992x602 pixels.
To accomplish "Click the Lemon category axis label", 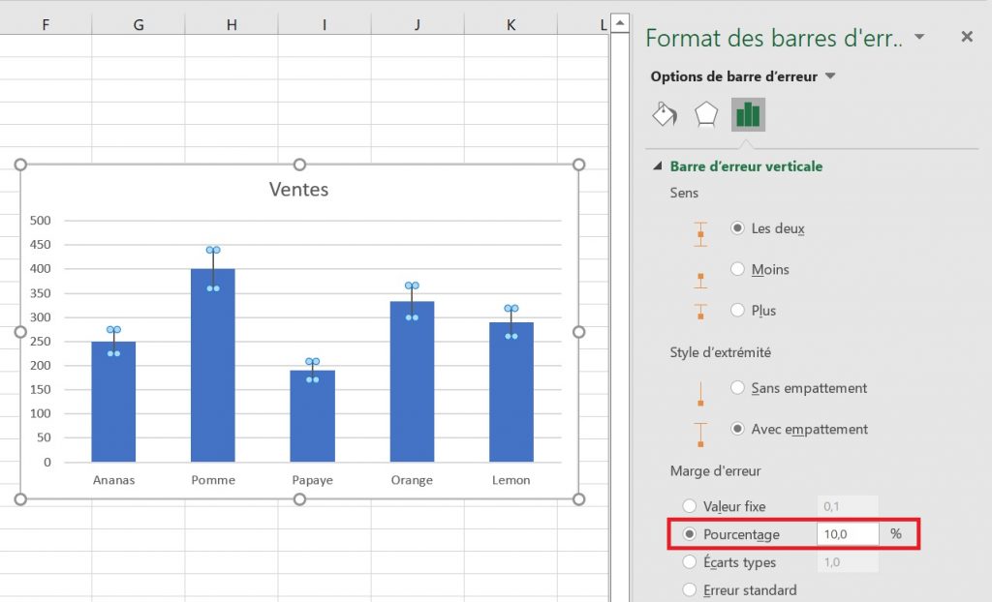I will click(511, 480).
